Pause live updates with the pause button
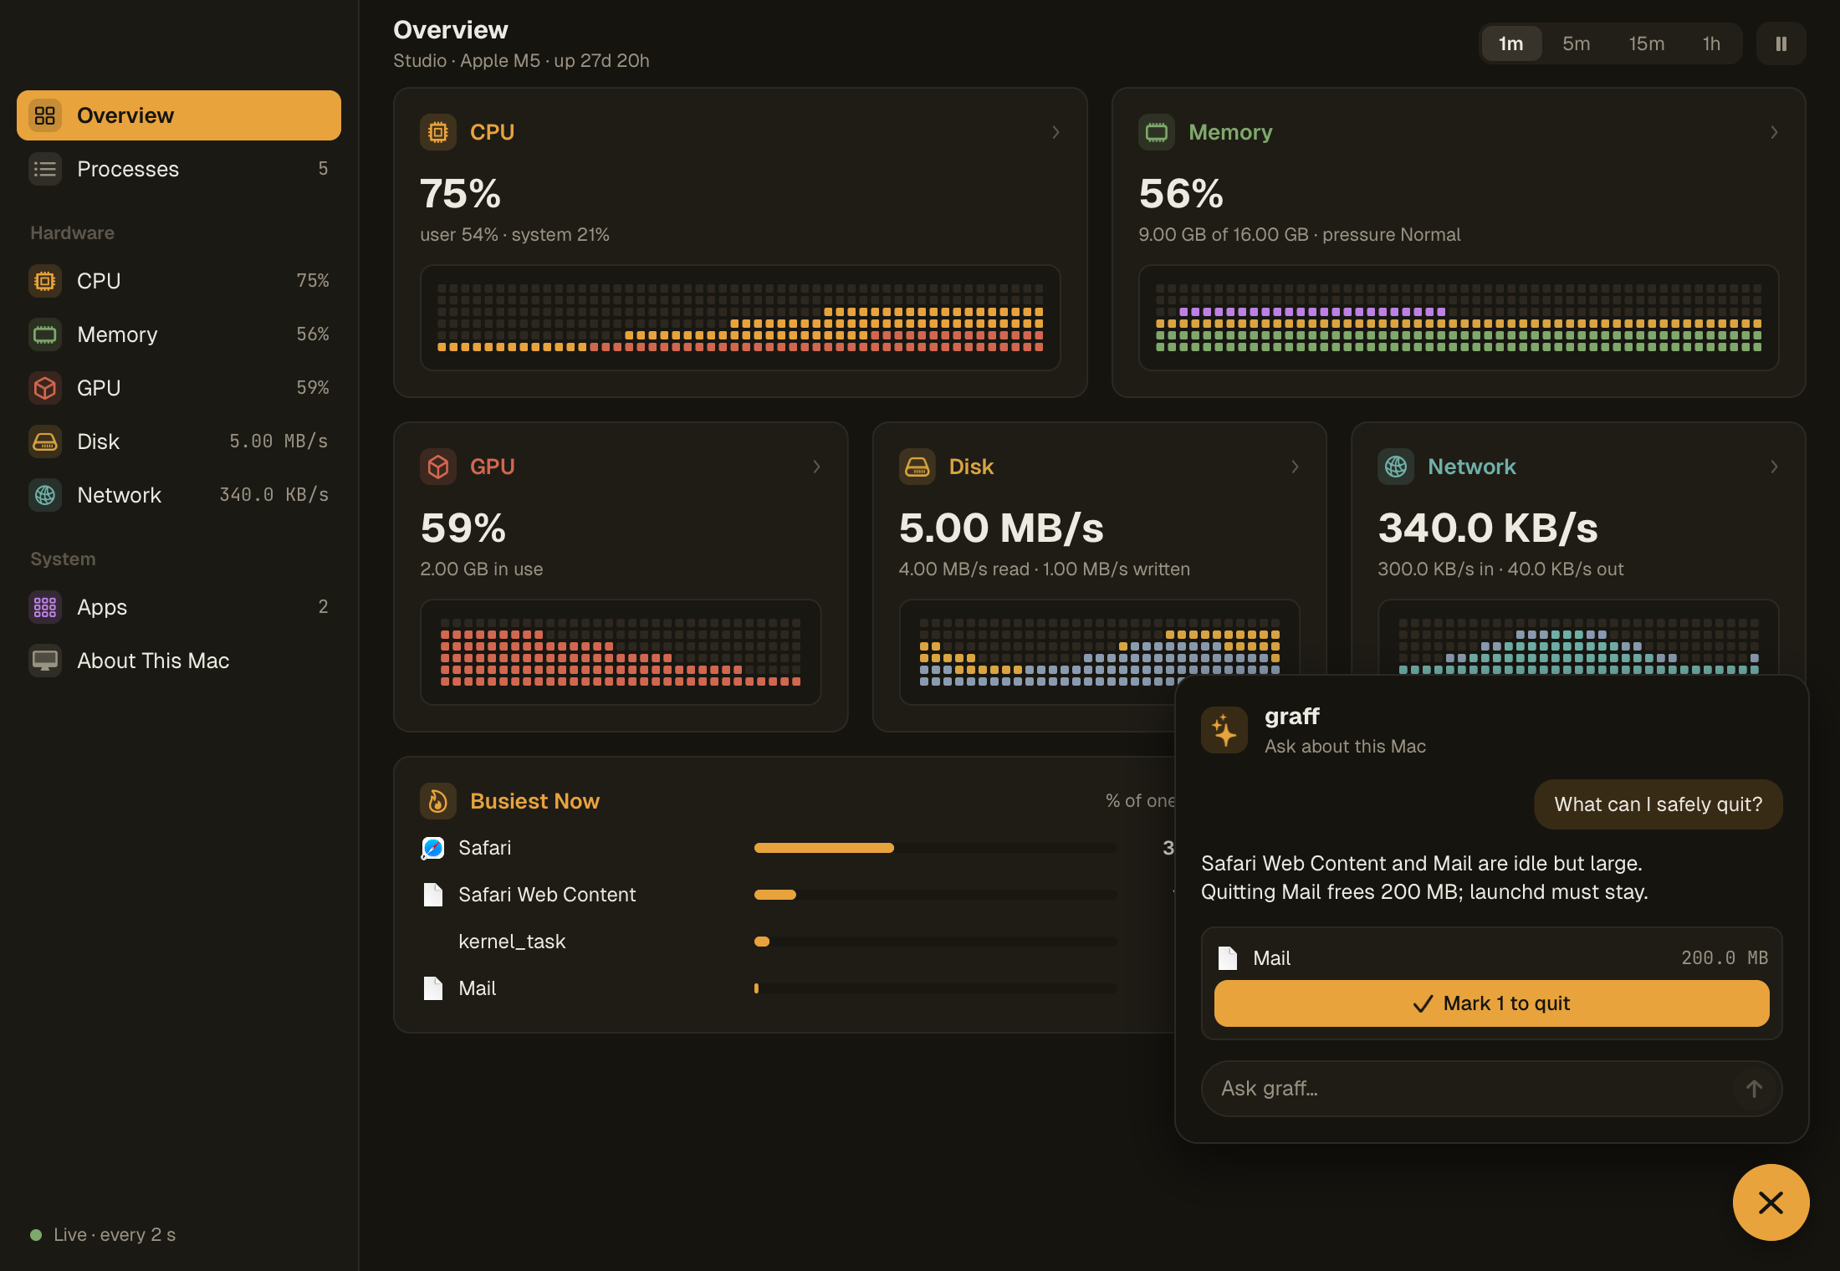Screen dimensions: 1840x1271 pos(1781,43)
